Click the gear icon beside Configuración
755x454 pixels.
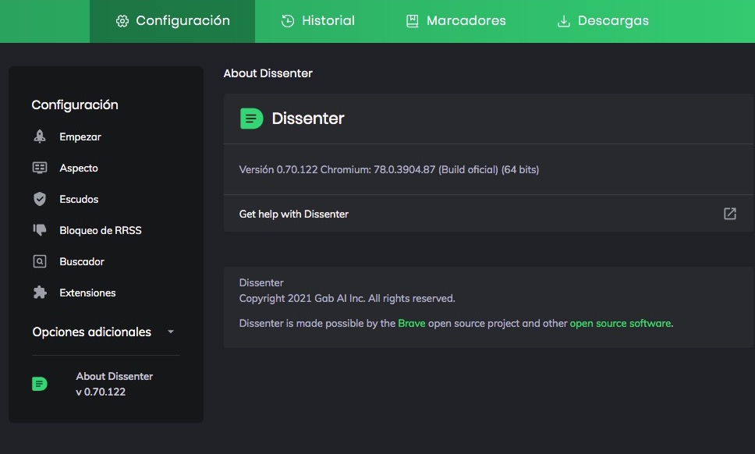click(122, 21)
